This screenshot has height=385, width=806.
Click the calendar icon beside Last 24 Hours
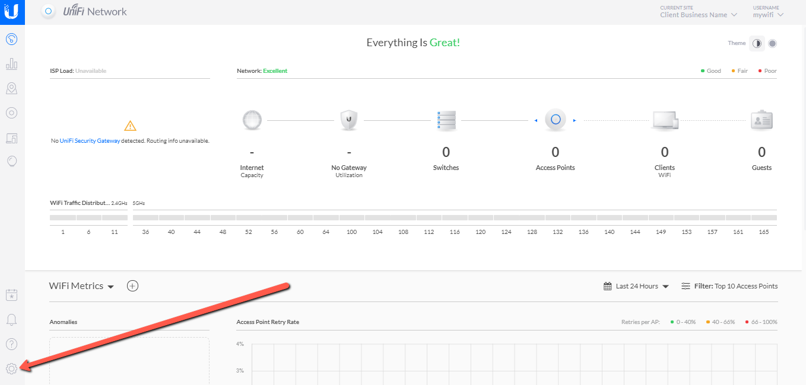(x=608, y=286)
